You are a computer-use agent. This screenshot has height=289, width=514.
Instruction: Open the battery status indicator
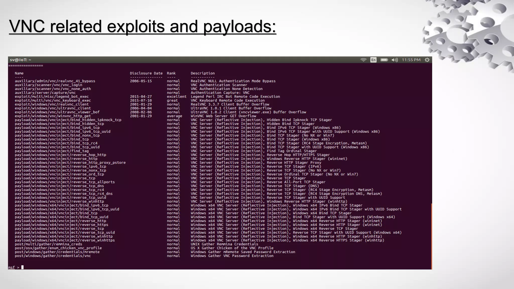(x=384, y=60)
